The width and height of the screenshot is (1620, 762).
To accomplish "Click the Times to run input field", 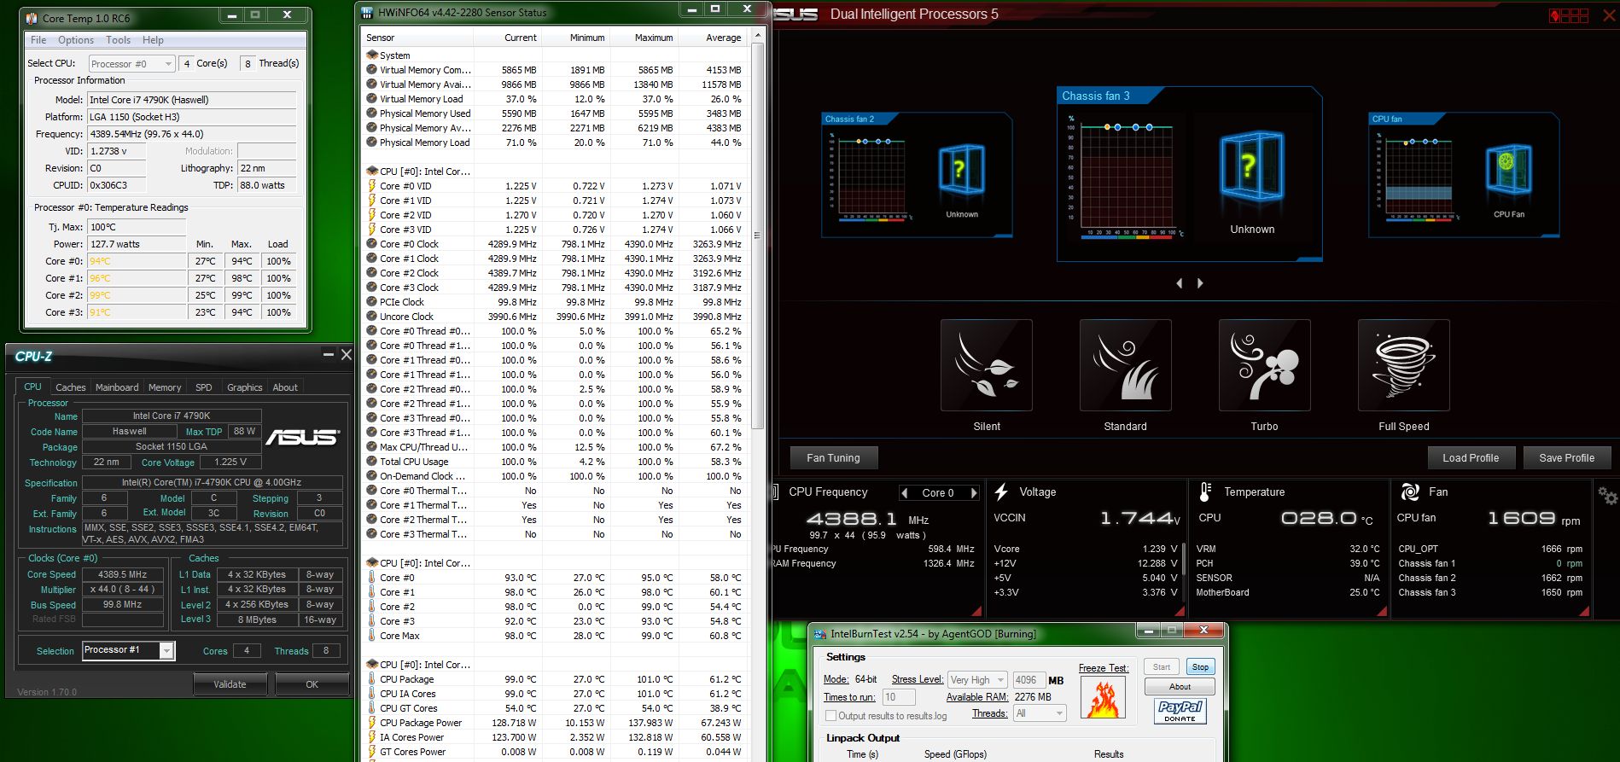I will coord(899,697).
